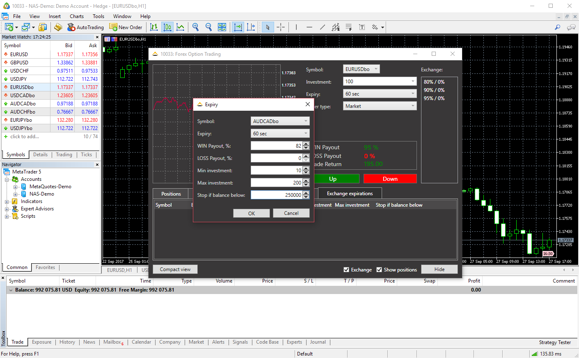Open New Order from toolbar
Viewport: 579px width, 358px height.
click(126, 27)
